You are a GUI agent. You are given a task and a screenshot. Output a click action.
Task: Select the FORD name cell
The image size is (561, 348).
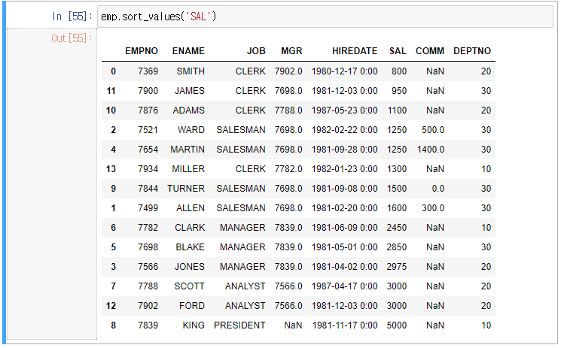pyautogui.click(x=192, y=306)
